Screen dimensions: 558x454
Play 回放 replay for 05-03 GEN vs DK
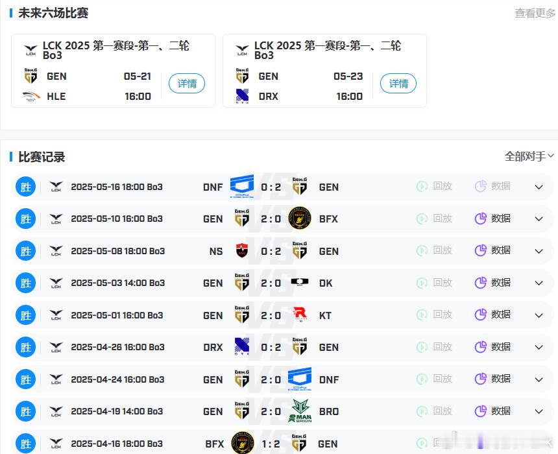(435, 283)
